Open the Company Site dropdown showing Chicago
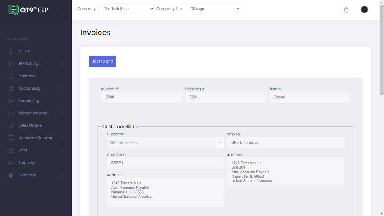384x216 pixels. pos(213,9)
